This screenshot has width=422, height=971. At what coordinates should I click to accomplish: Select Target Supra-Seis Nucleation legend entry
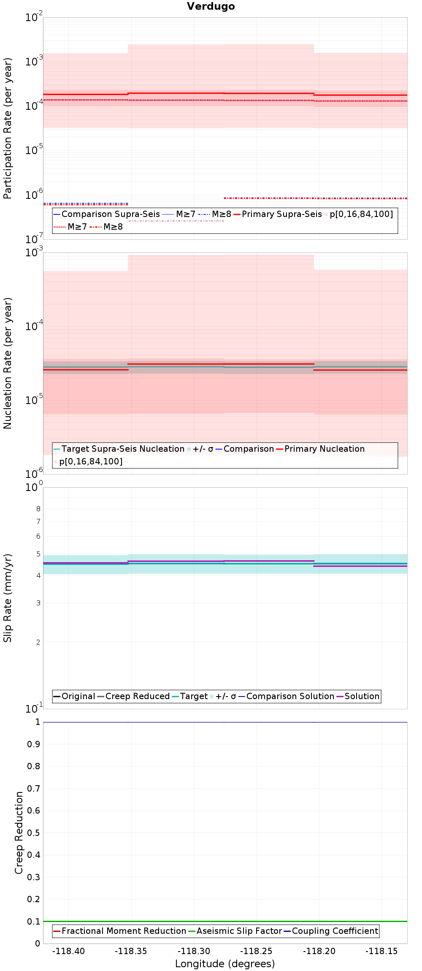[119, 449]
